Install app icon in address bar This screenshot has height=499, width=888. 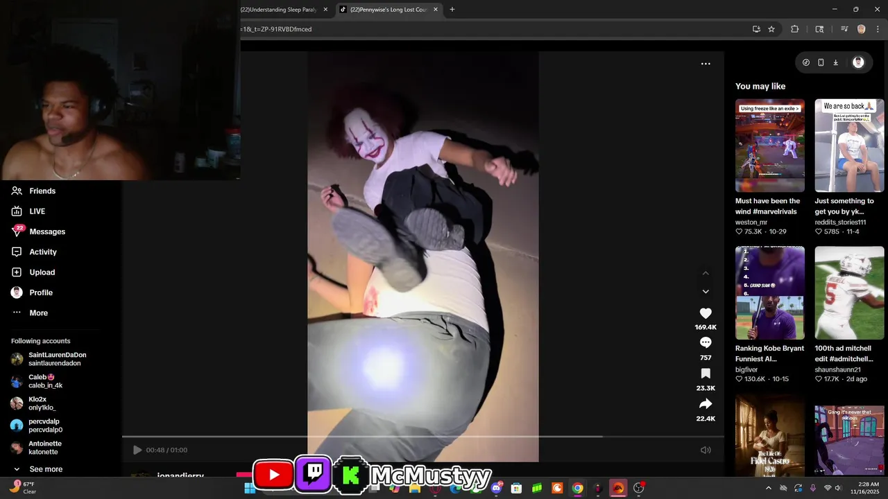pyautogui.click(x=756, y=29)
